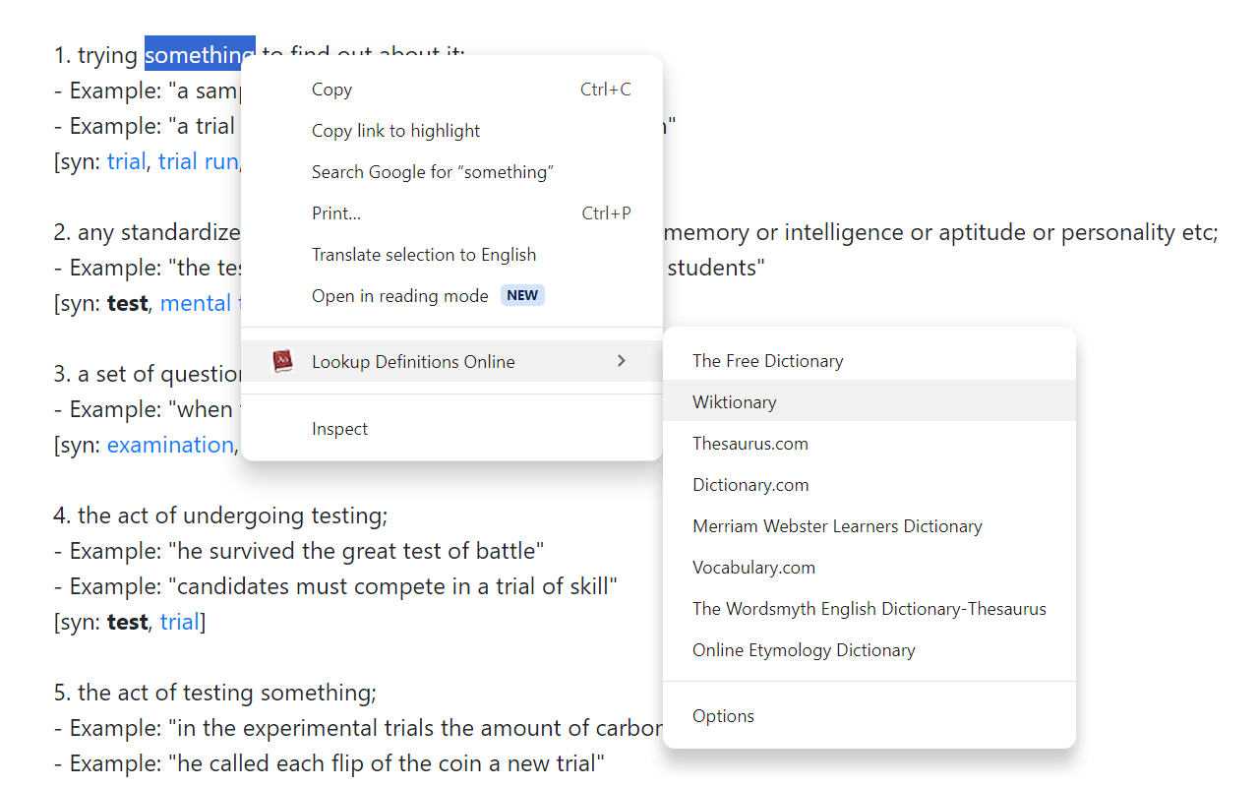Image resolution: width=1259 pixels, height=787 pixels.
Task: Open the Print dialog
Action: coord(335,212)
